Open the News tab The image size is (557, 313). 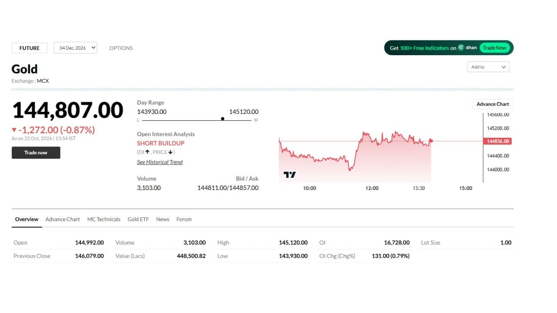(163, 219)
